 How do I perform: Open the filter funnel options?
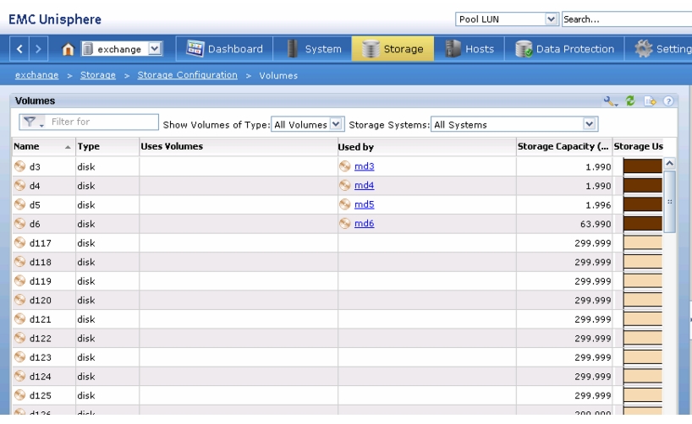tap(32, 122)
